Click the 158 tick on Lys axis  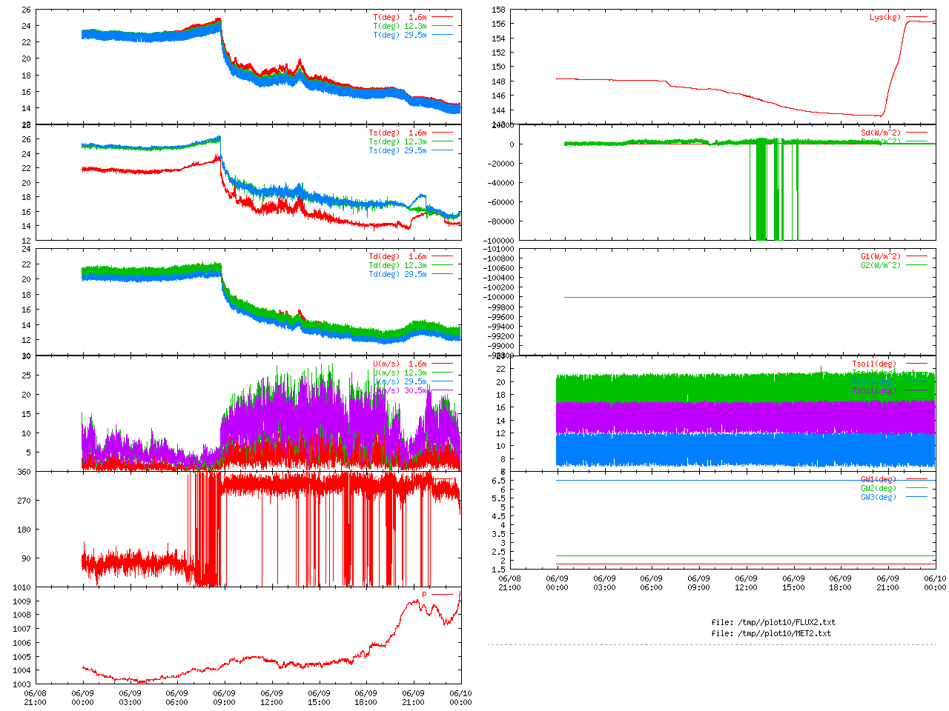click(498, 10)
